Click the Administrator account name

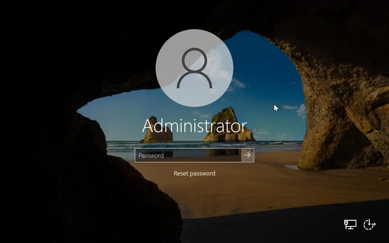[x=194, y=126]
